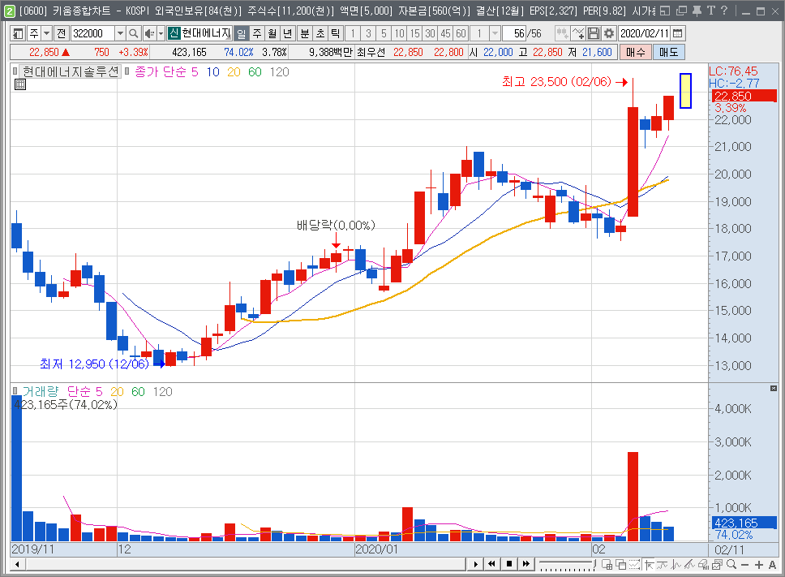Click the zoom magnifier icon in bottom toolbar
The height and width of the screenshot is (577, 785).
[731, 565]
